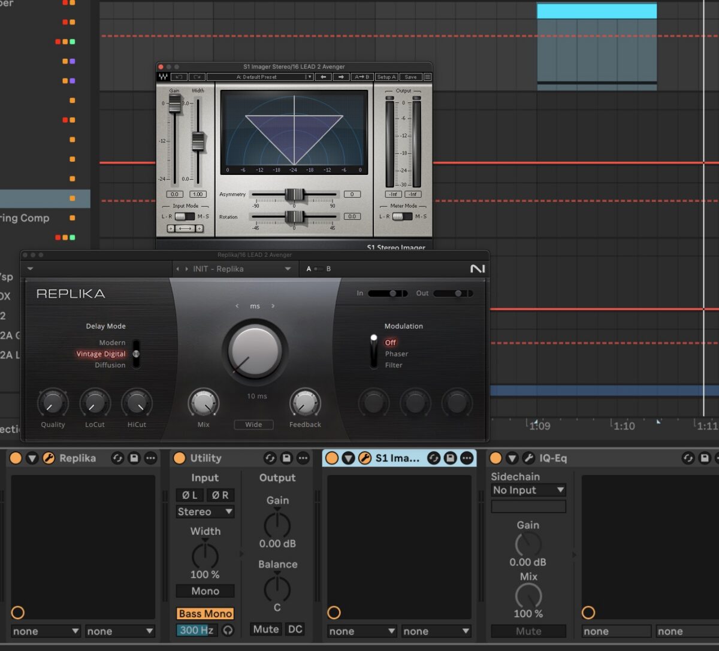The height and width of the screenshot is (651, 719).
Task: Select Modern delay mode in Replika
Action: (x=112, y=343)
